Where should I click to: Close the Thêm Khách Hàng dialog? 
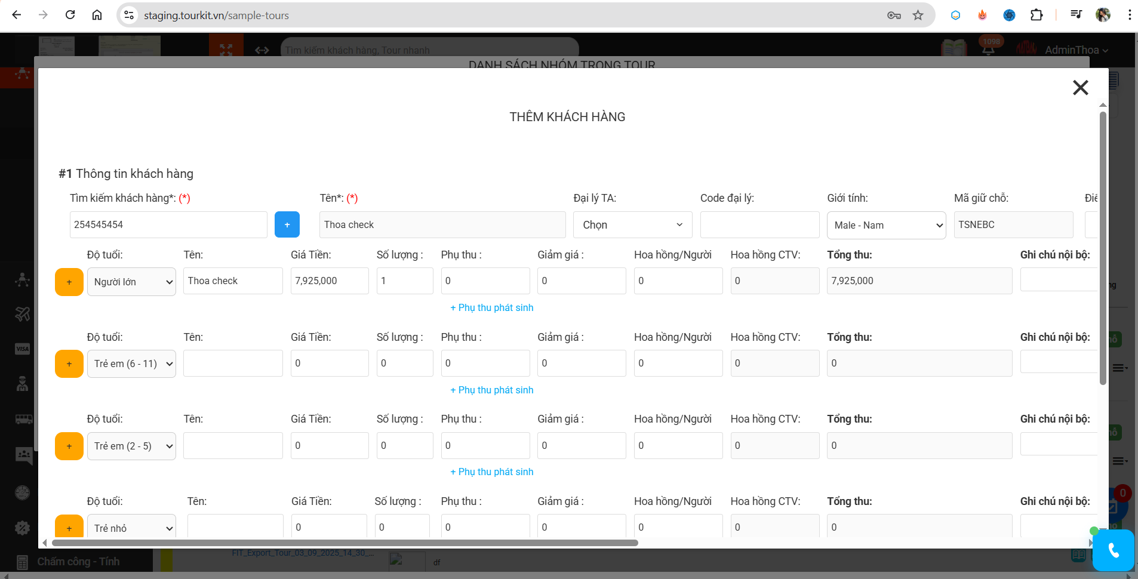click(x=1080, y=88)
